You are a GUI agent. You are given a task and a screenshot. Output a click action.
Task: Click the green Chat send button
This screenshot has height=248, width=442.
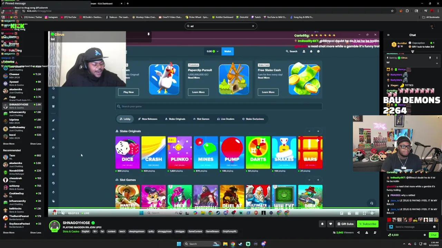[x=434, y=235]
